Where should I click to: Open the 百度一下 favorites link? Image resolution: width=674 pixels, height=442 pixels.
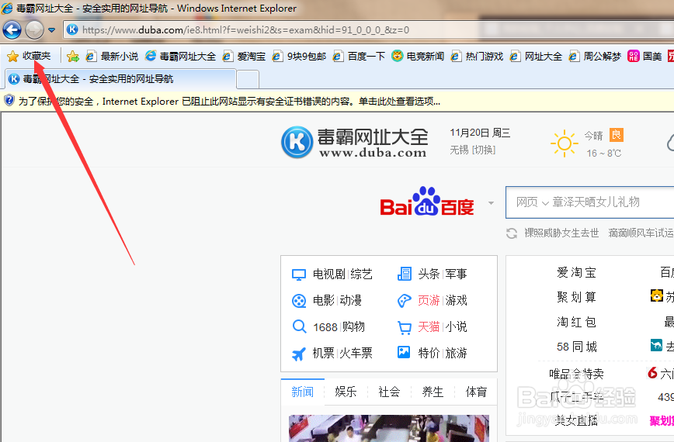(x=360, y=56)
